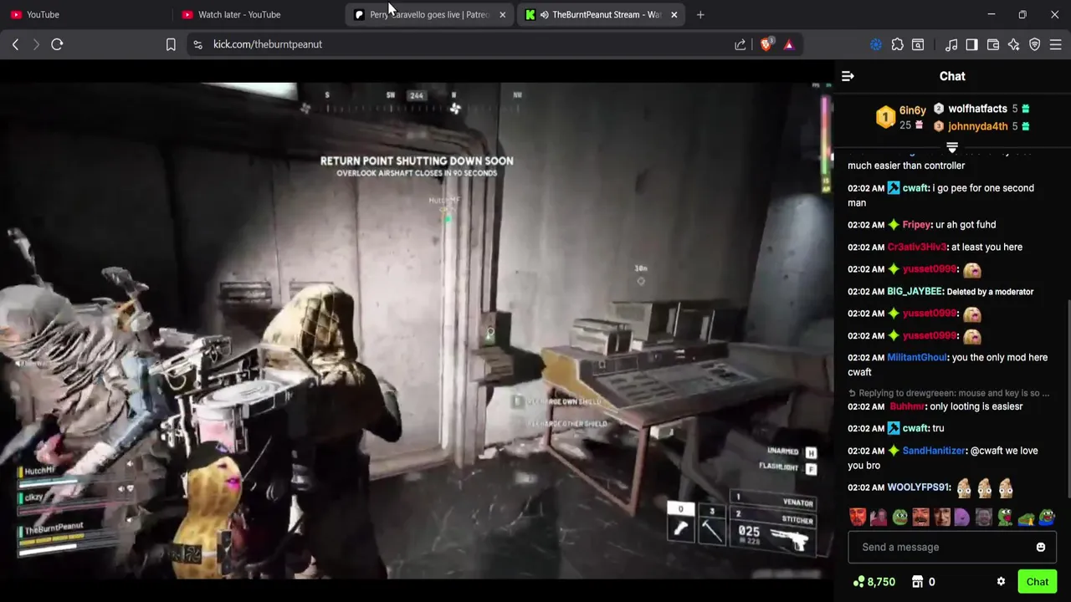Close the Perry Caravello Patreon tab
Screen dimensions: 1071x602
(502, 14)
